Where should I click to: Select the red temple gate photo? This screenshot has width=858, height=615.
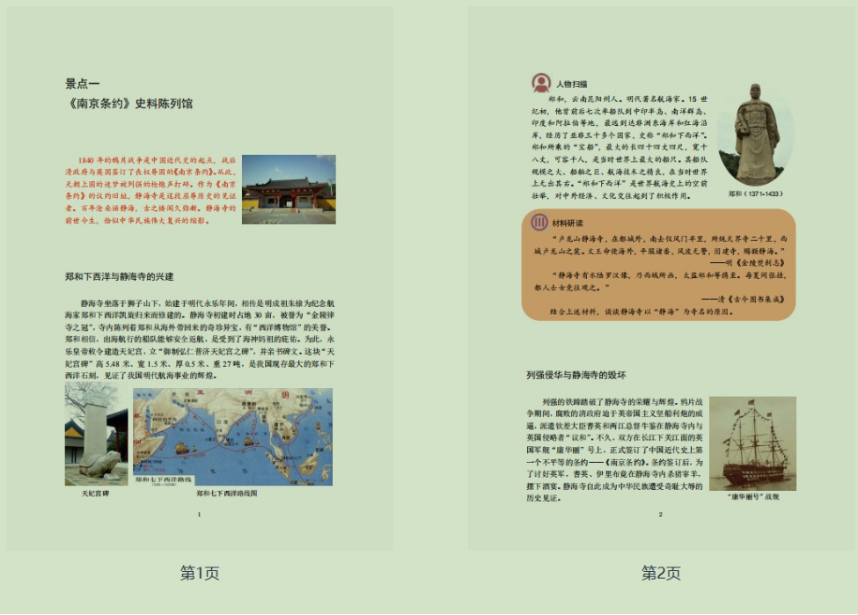[x=289, y=188]
